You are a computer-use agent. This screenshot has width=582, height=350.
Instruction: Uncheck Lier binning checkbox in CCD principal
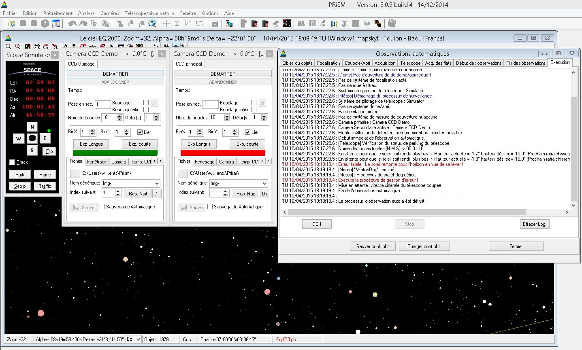coord(247,132)
